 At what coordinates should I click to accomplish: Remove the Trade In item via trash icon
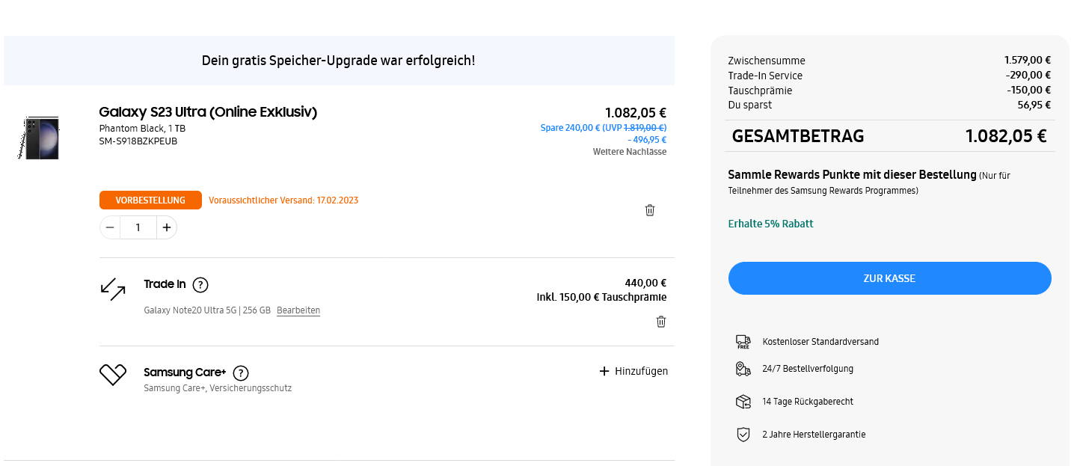coord(661,322)
